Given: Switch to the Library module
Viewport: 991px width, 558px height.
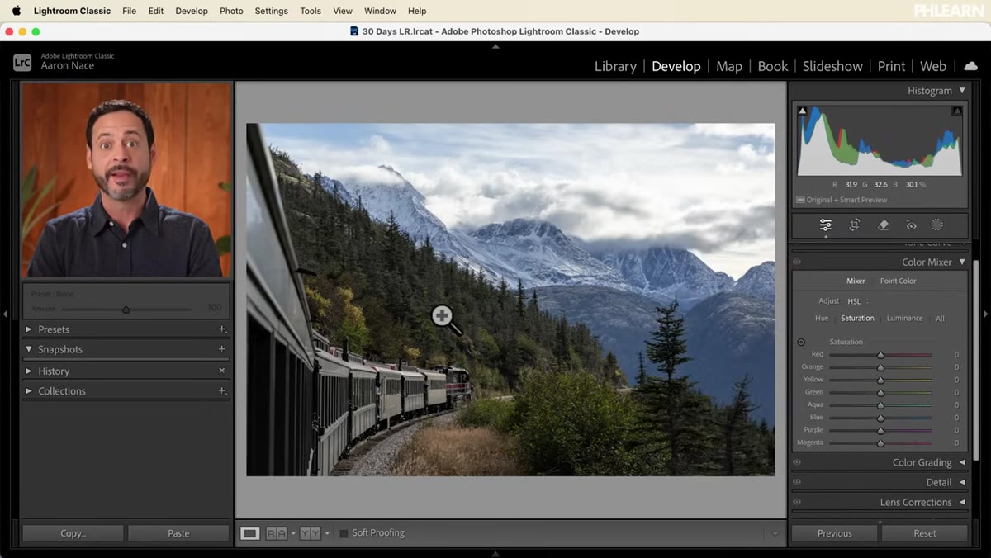Looking at the screenshot, I should click(x=615, y=66).
